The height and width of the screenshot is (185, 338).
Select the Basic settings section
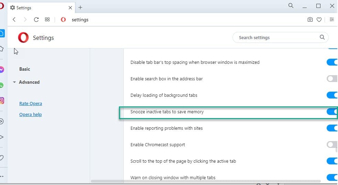pyautogui.click(x=24, y=69)
